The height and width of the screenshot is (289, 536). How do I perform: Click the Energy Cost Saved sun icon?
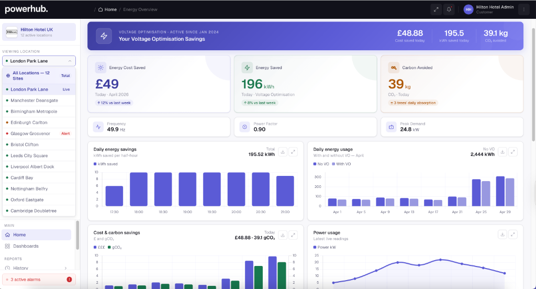100,68
